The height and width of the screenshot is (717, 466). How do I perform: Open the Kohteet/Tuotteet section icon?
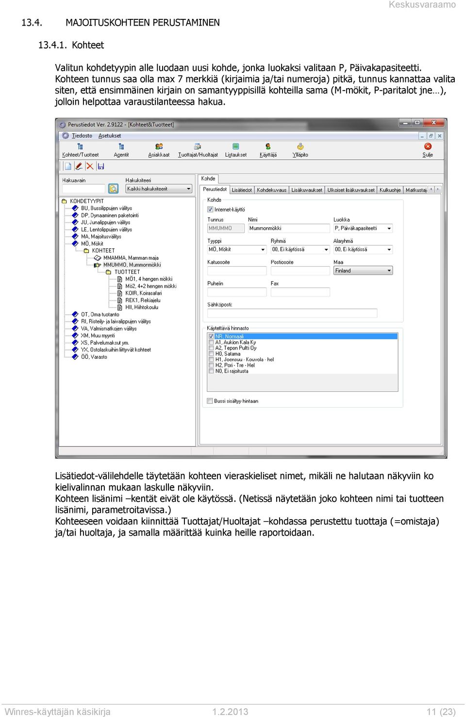[80, 146]
